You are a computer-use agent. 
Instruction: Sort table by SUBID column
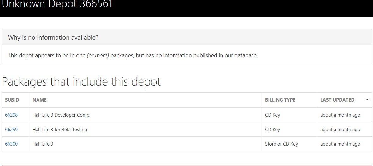click(x=12, y=100)
